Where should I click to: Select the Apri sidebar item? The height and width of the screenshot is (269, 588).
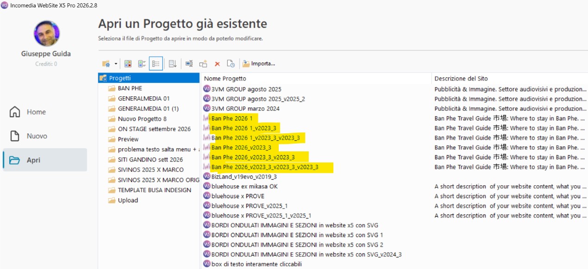click(x=45, y=160)
